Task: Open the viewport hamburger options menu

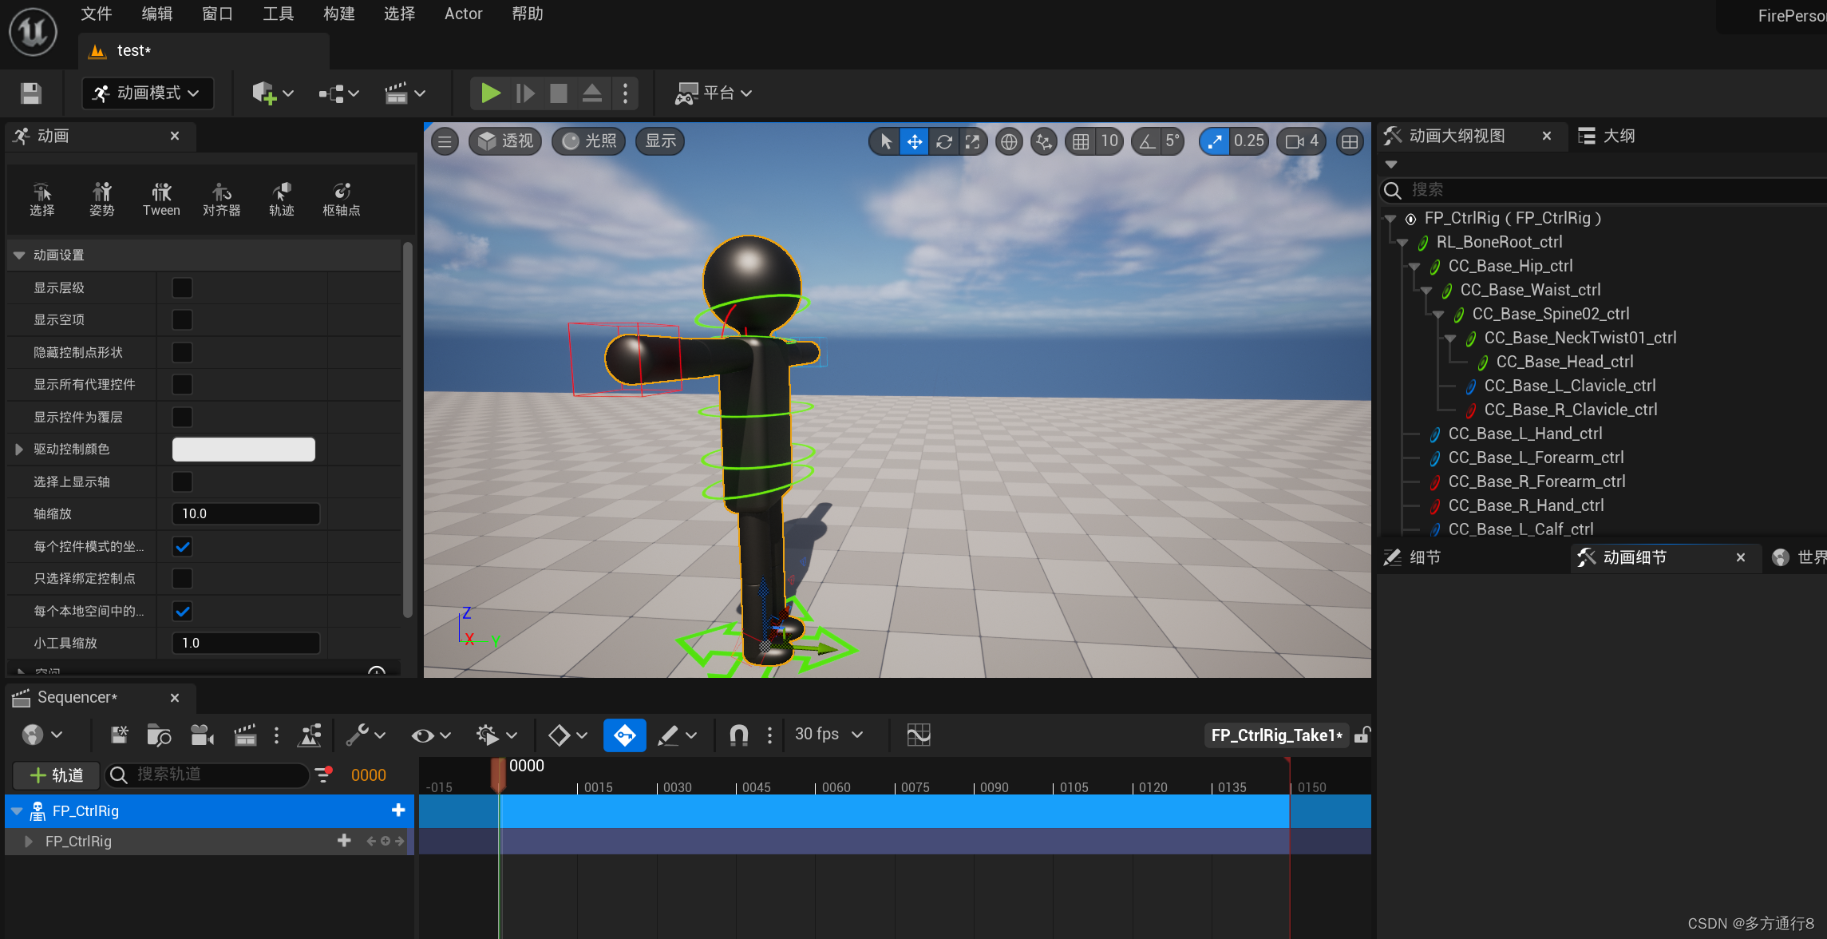Action: [x=445, y=142]
